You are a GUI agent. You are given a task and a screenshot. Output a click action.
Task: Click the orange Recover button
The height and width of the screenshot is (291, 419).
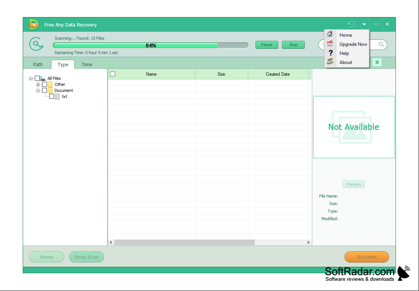pyautogui.click(x=367, y=257)
